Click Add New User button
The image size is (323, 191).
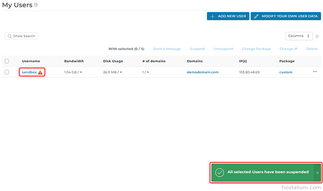pyautogui.click(x=228, y=16)
